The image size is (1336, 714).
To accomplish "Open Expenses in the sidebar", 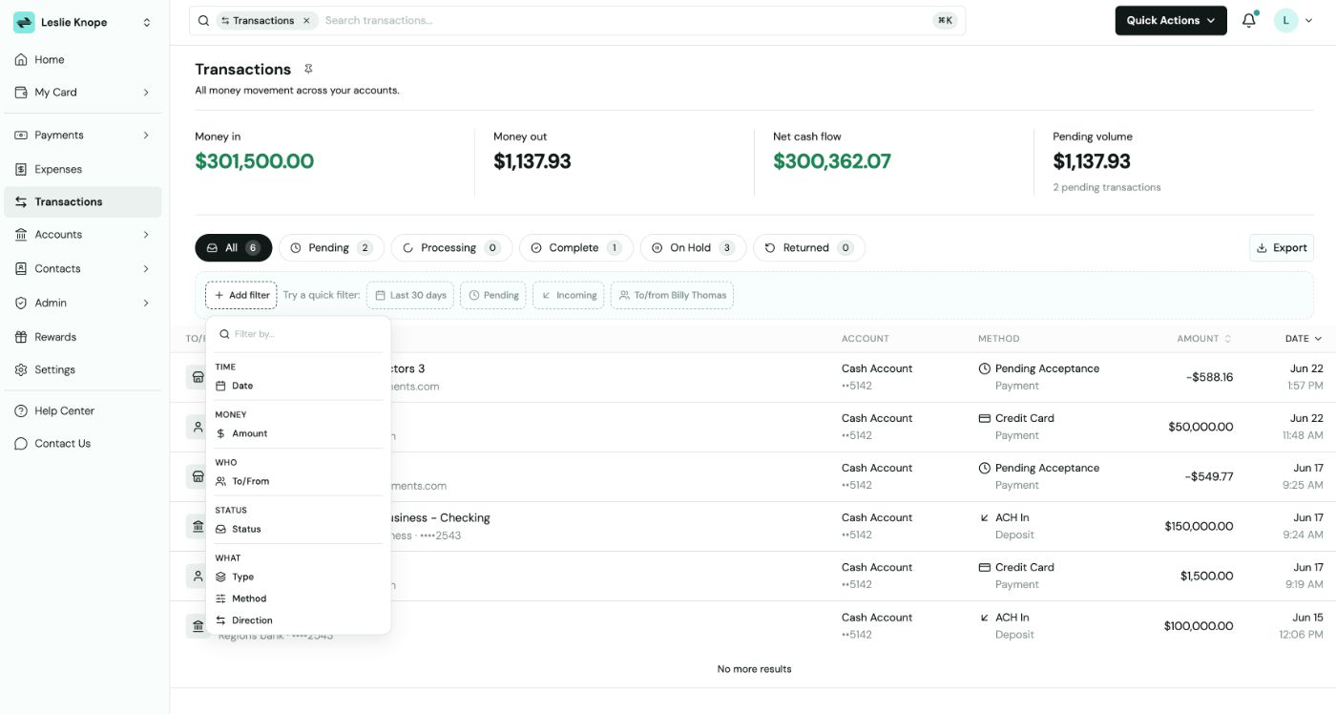I will coord(83,169).
